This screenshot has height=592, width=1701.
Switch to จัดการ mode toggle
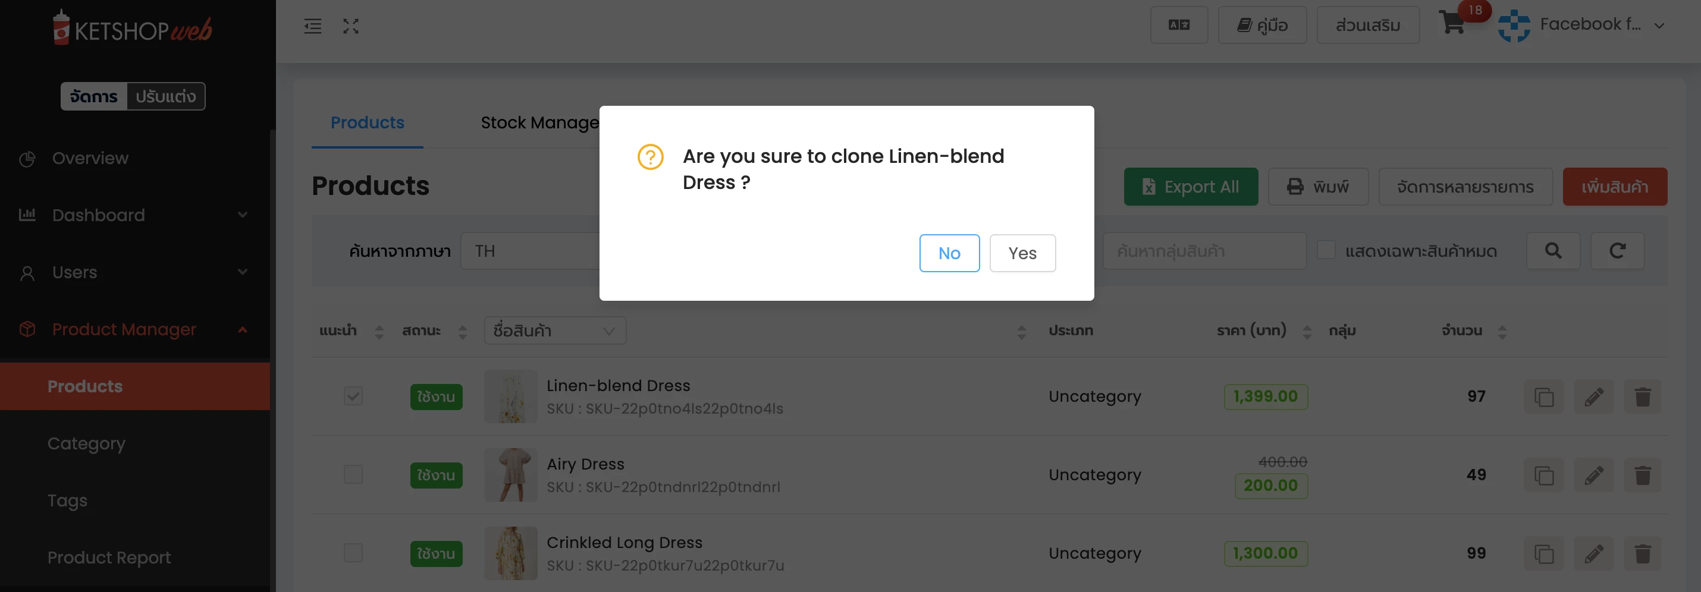tap(94, 96)
